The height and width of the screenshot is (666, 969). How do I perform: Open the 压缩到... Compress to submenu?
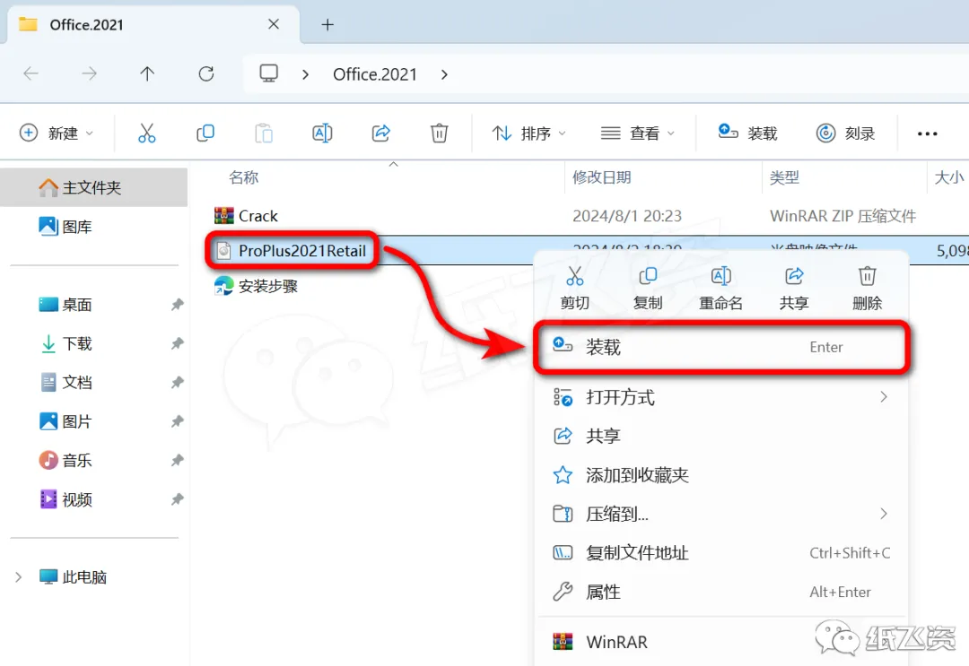(x=721, y=514)
